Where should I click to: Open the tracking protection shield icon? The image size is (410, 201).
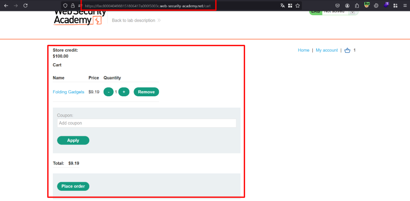tap(65, 5)
